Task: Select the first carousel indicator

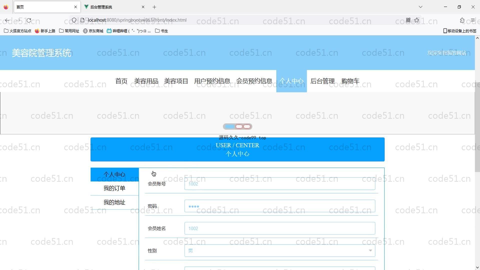Action: coord(229,126)
